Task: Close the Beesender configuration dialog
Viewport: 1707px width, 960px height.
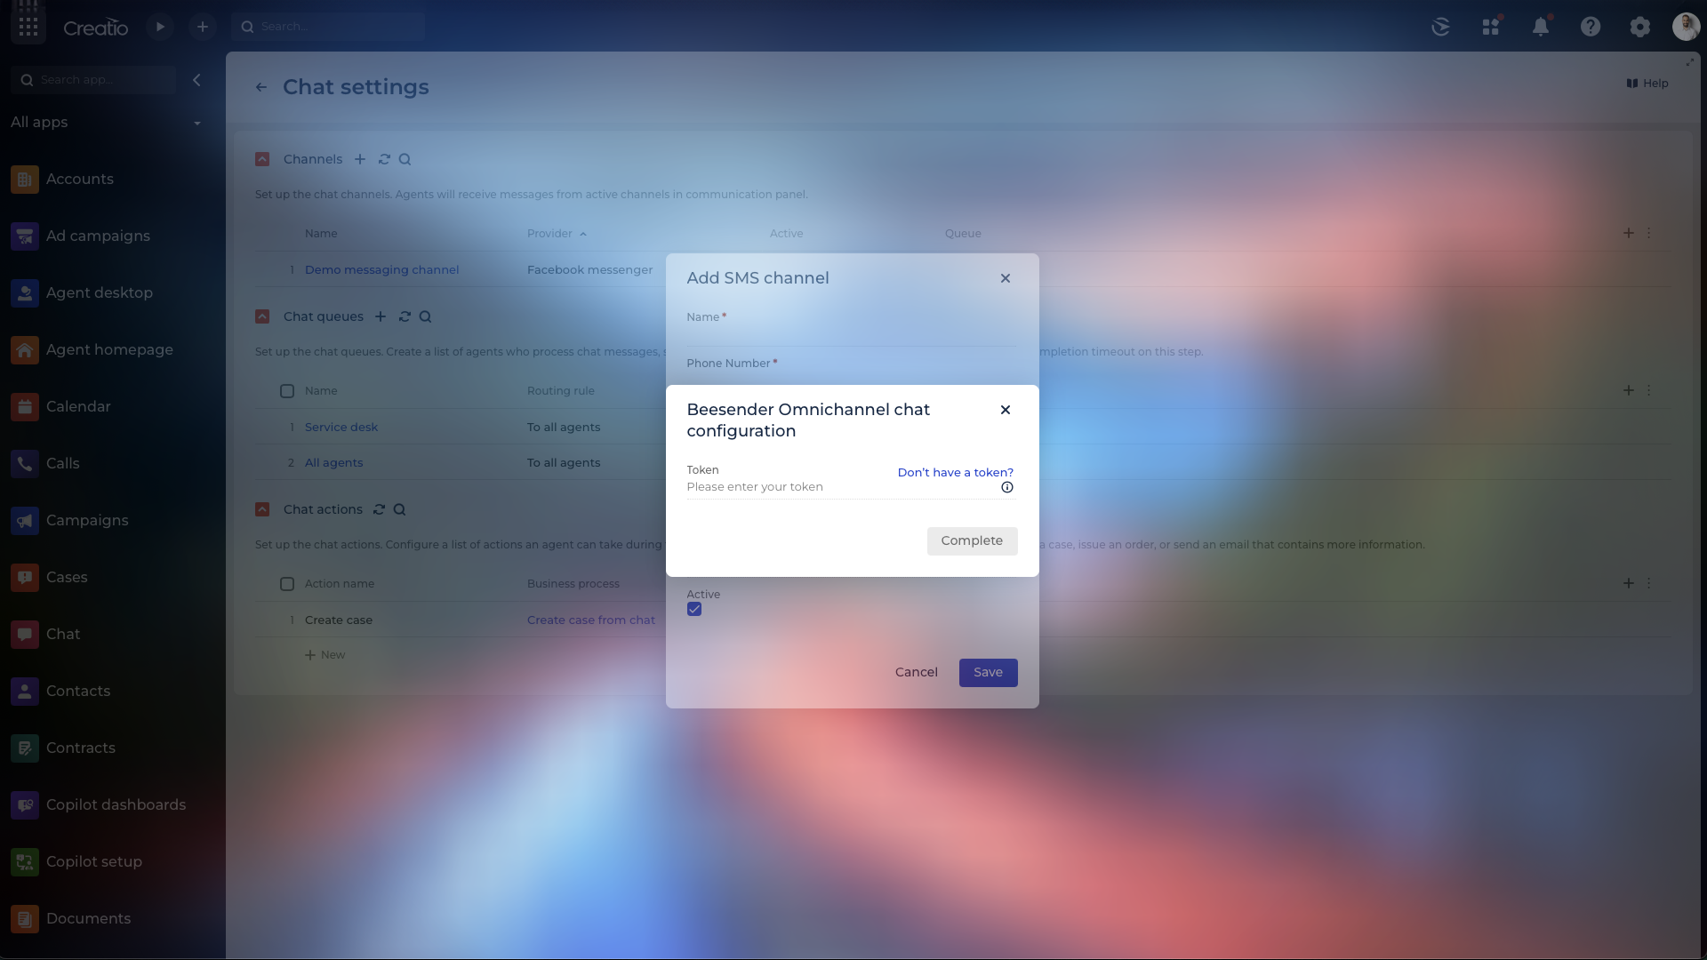Action: point(1006,410)
